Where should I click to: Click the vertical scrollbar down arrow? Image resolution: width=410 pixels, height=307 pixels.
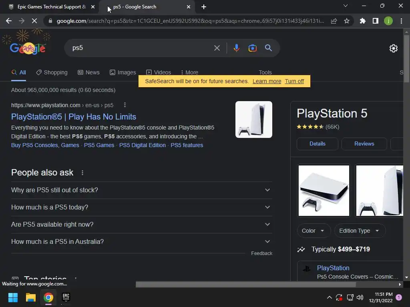point(406,277)
